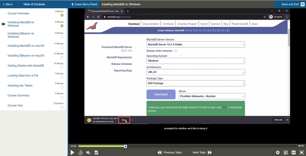
Task: Tick Display older releases checkbox
Action: click(176, 51)
